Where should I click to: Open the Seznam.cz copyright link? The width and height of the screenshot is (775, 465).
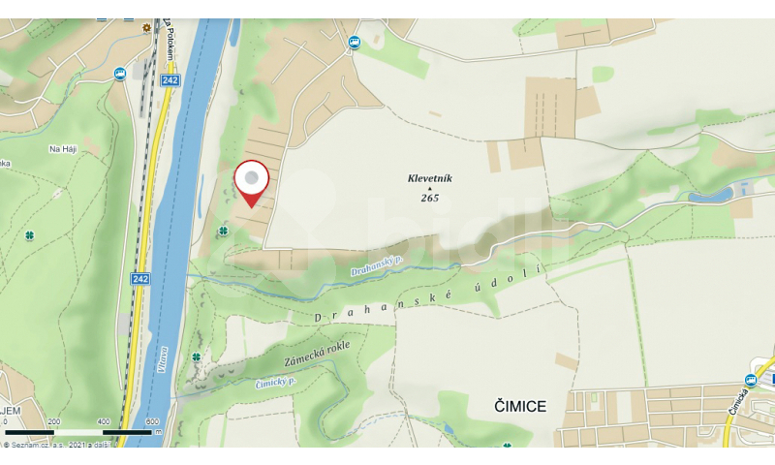pos(58,445)
